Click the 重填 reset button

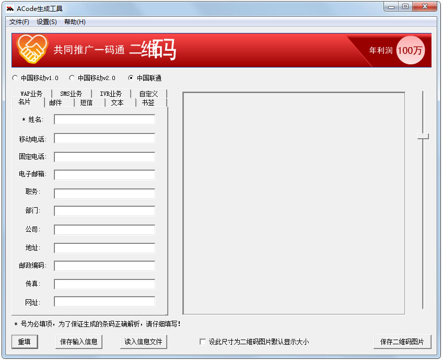tap(25, 342)
